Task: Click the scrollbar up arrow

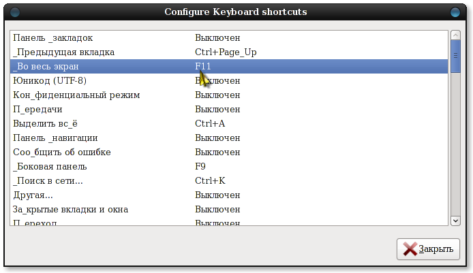Action: tap(455, 35)
